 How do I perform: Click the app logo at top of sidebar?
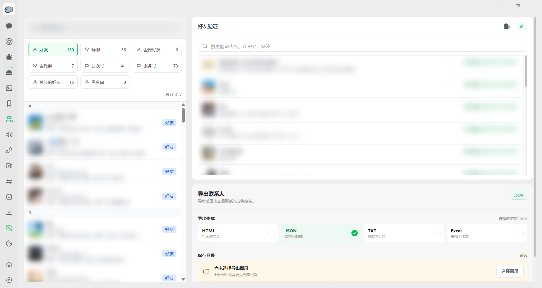click(9, 10)
